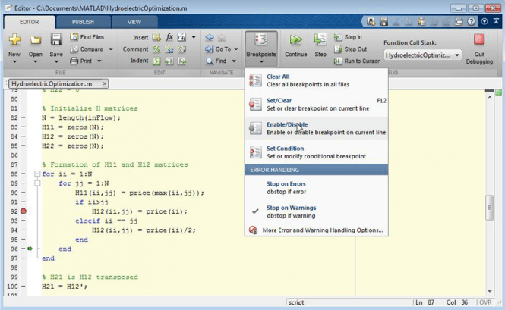Toggle Stop on Warnings option
This screenshot has height=310, width=505.
(x=316, y=211)
